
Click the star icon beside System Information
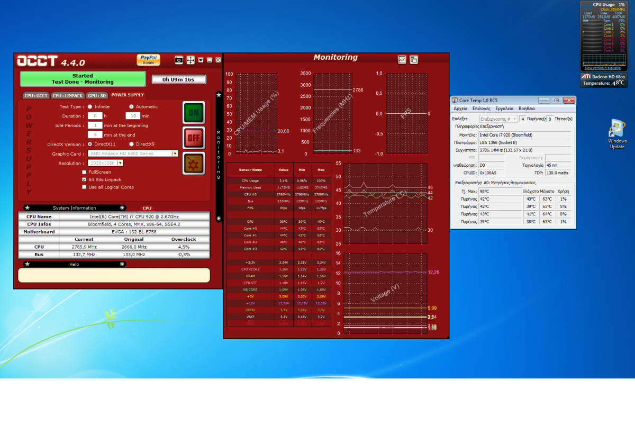click(x=28, y=208)
